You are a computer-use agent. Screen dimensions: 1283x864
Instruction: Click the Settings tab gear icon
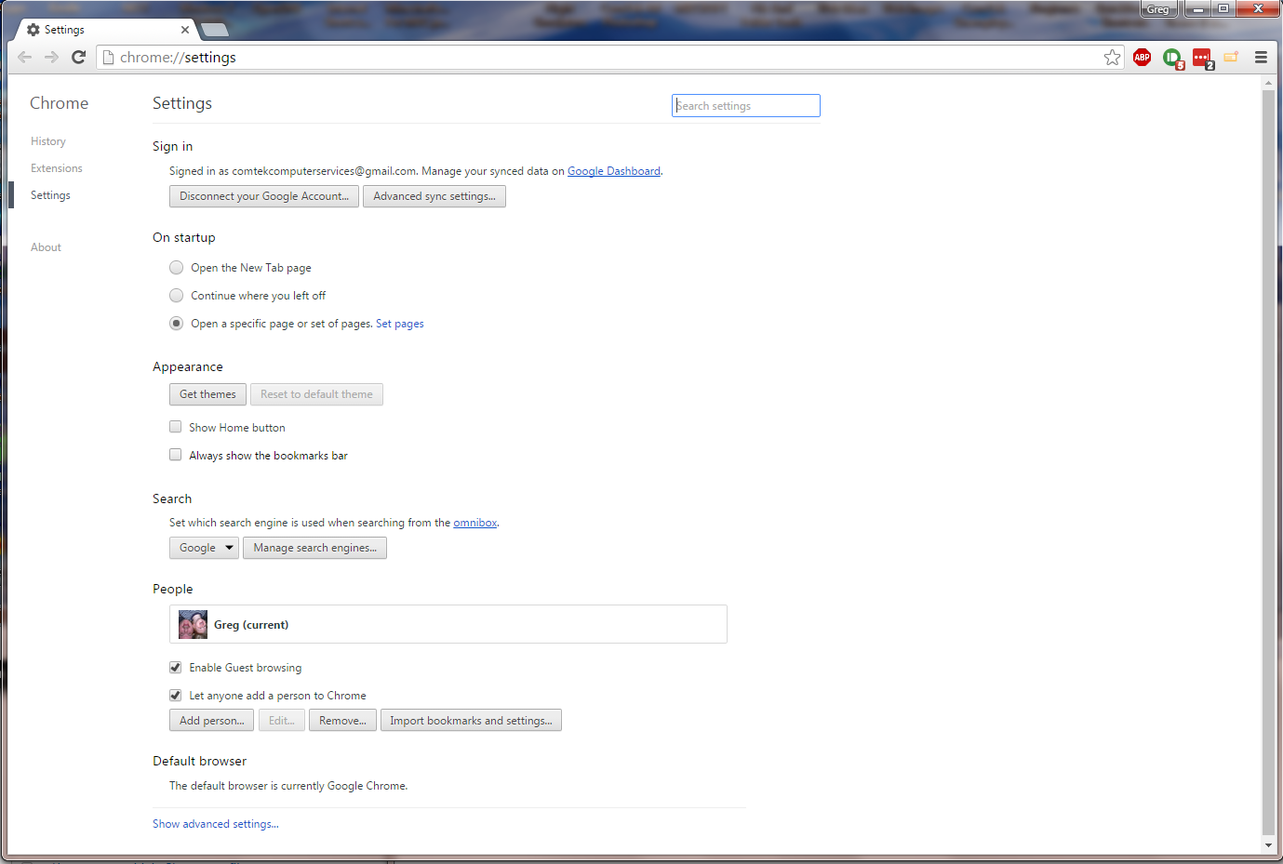[x=33, y=30]
